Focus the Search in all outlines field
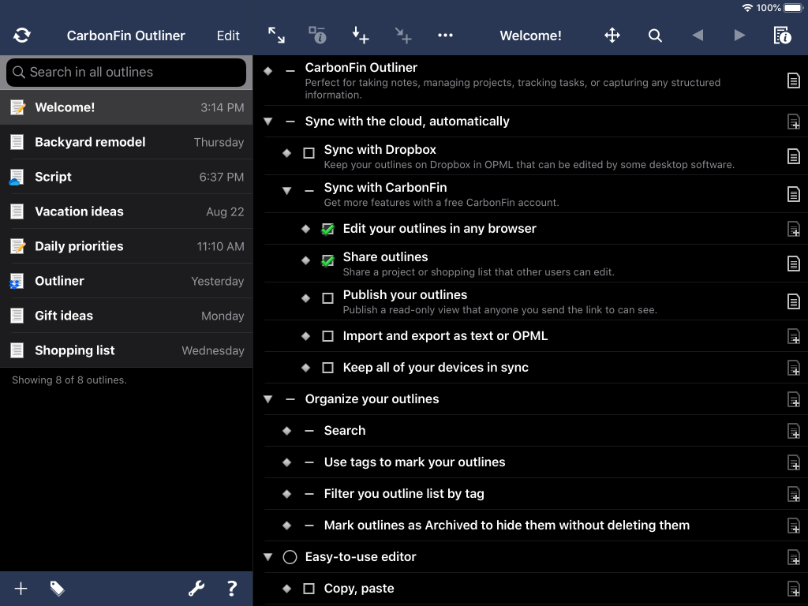The height and width of the screenshot is (606, 808). tap(126, 72)
